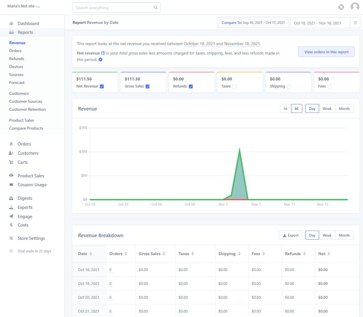Screen dimensions: 363x317
Task: Open the Dashboard speedometer icon
Action: (x=11, y=24)
